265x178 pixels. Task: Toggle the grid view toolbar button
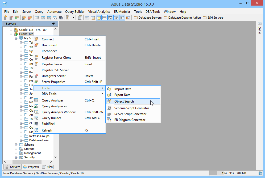pyautogui.click(x=105, y=18)
